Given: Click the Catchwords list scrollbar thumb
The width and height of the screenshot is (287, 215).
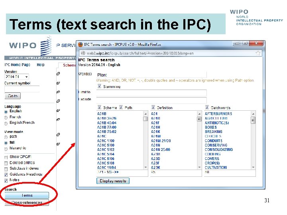Looking at the screenshot, I should (253, 120).
